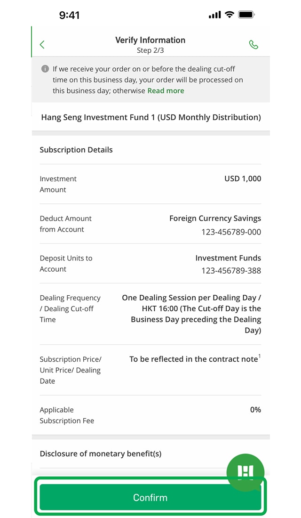Tap the Subscription Details section heading
This screenshot has height=518, width=301.
(x=76, y=150)
